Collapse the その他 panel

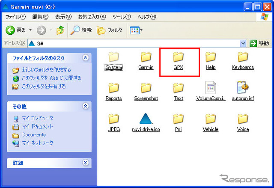click(86, 106)
